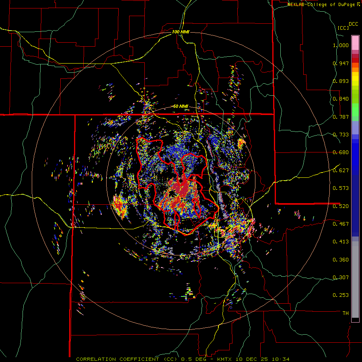Select the 0.467 scale value

pyautogui.click(x=341, y=224)
